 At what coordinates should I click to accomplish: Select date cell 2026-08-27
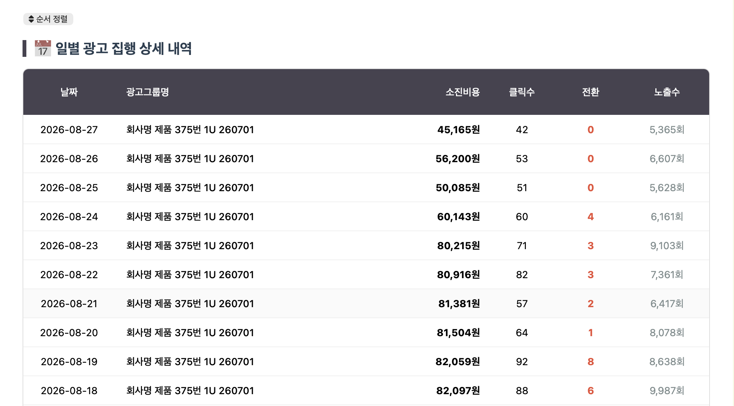click(x=69, y=130)
